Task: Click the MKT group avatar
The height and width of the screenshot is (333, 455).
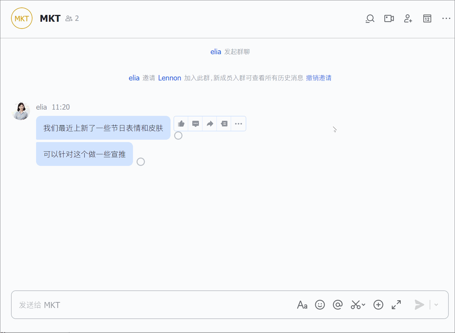Action: [22, 18]
